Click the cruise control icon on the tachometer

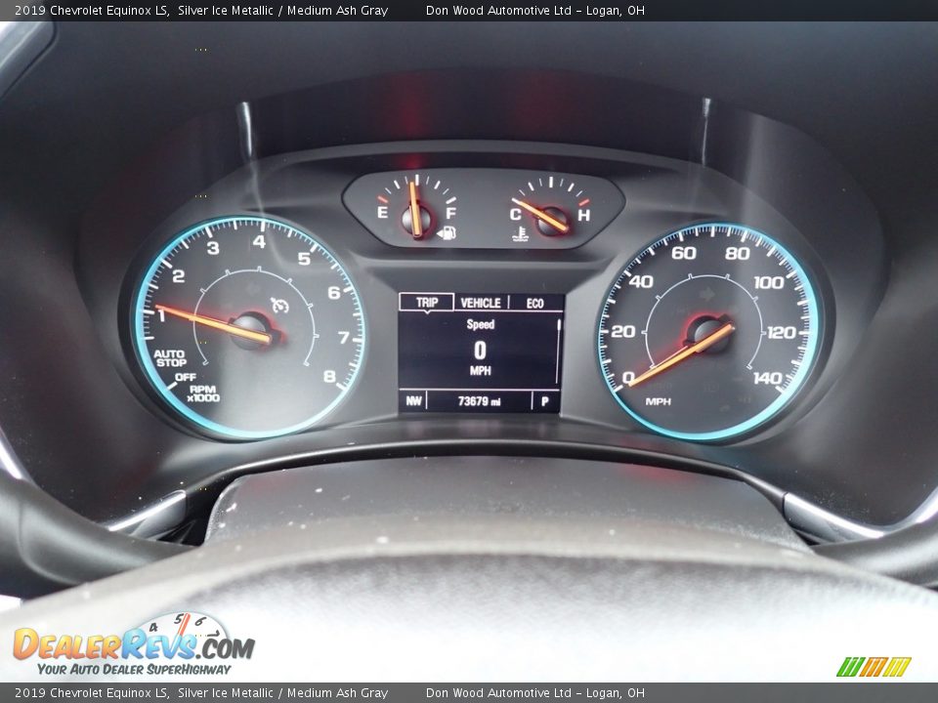[280, 304]
